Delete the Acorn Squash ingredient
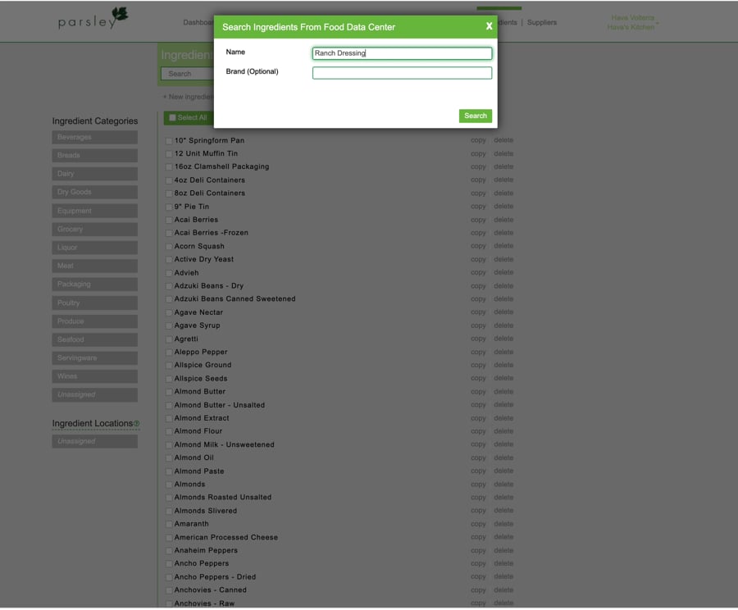Viewport: 738px width, 610px height. [503, 245]
